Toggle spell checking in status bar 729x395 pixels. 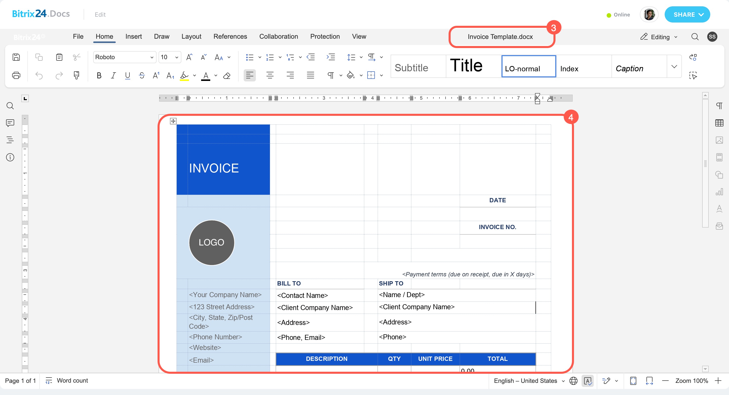(588, 381)
